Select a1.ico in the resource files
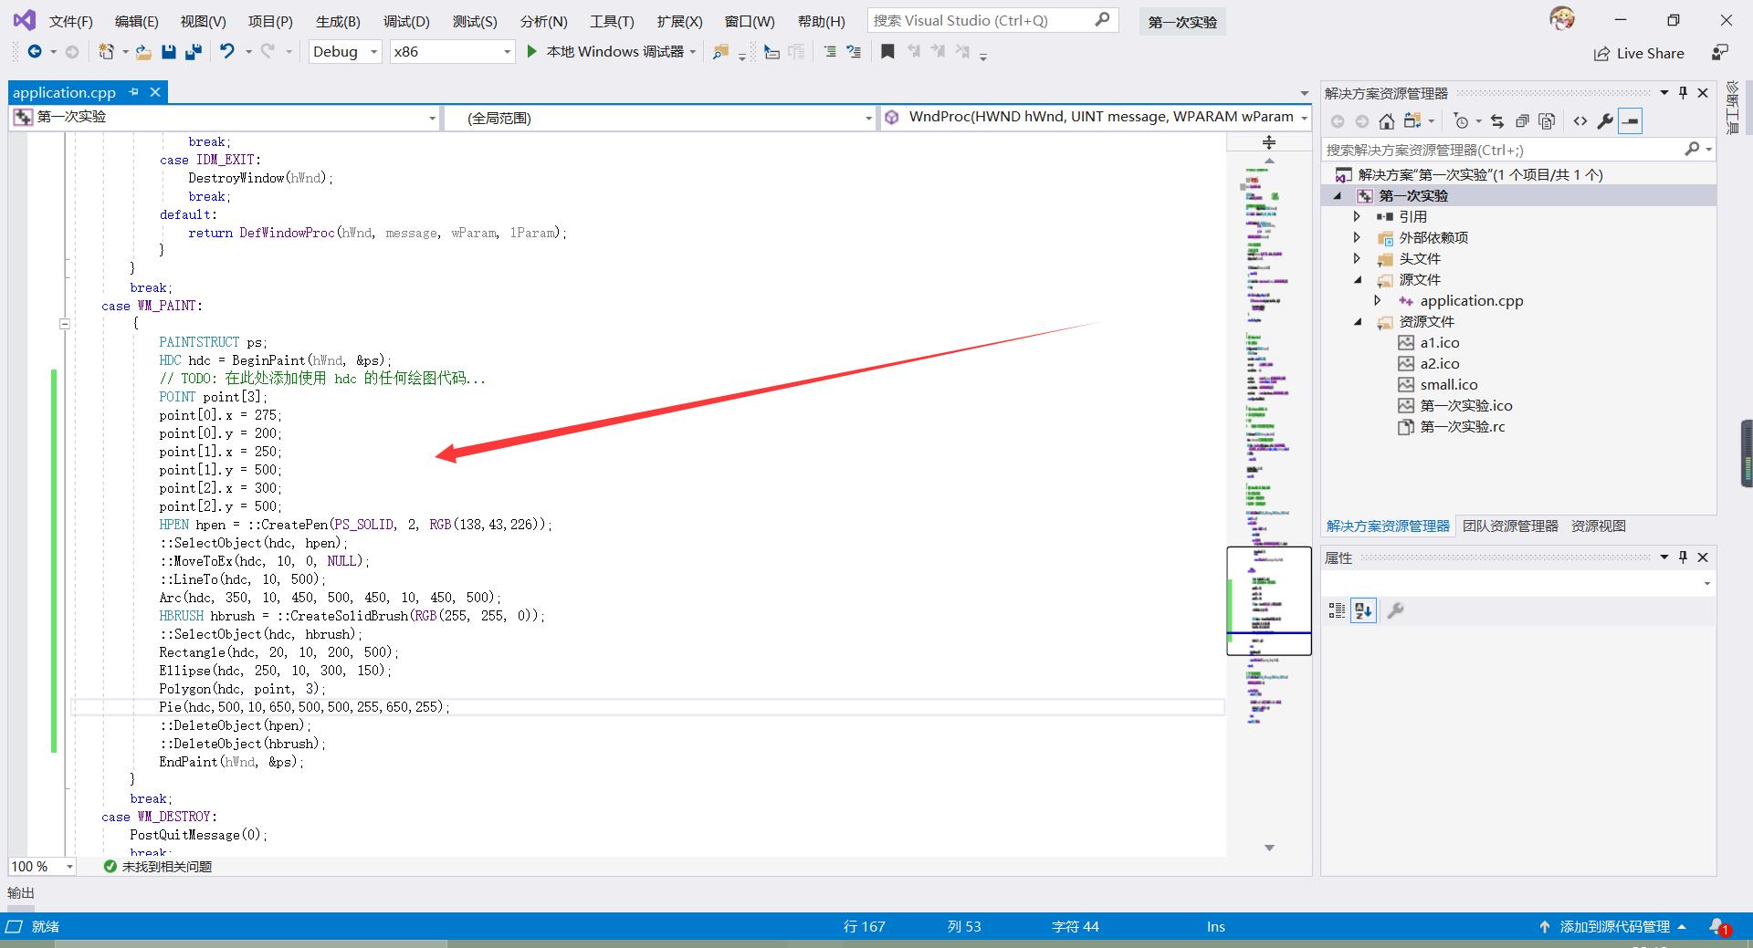The height and width of the screenshot is (948, 1753). [1440, 343]
